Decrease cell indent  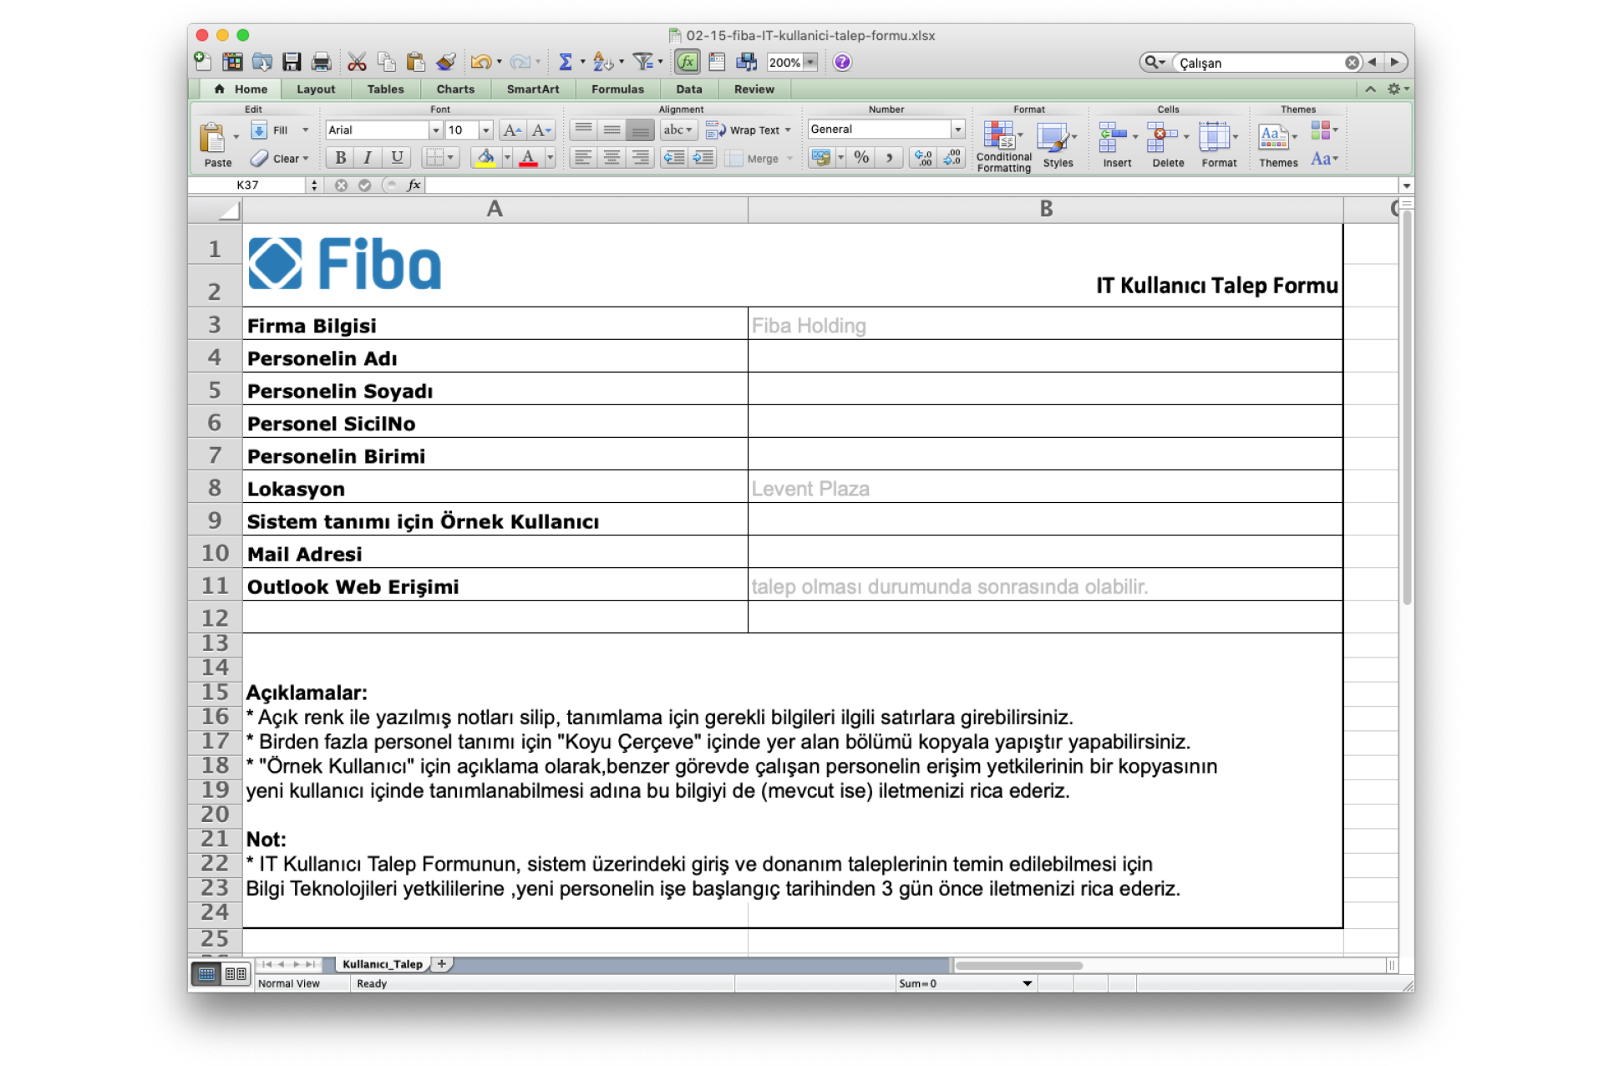pos(674,157)
